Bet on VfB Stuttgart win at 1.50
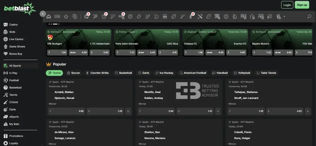Screen dimensions: 316x146 pos(57,52)
